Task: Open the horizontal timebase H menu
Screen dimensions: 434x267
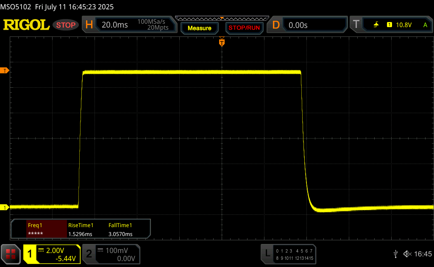Action: click(89, 25)
